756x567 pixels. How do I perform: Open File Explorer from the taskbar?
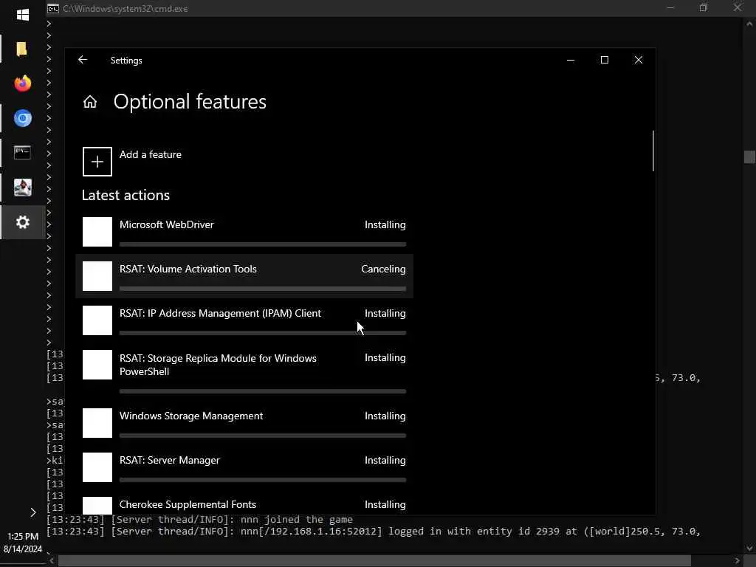pos(22,49)
